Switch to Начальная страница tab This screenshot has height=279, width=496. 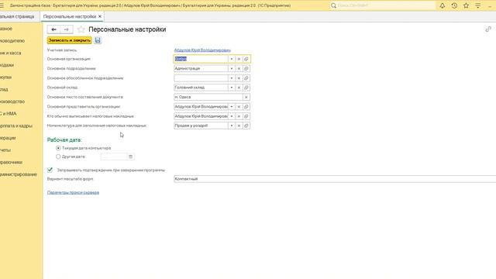point(17,16)
